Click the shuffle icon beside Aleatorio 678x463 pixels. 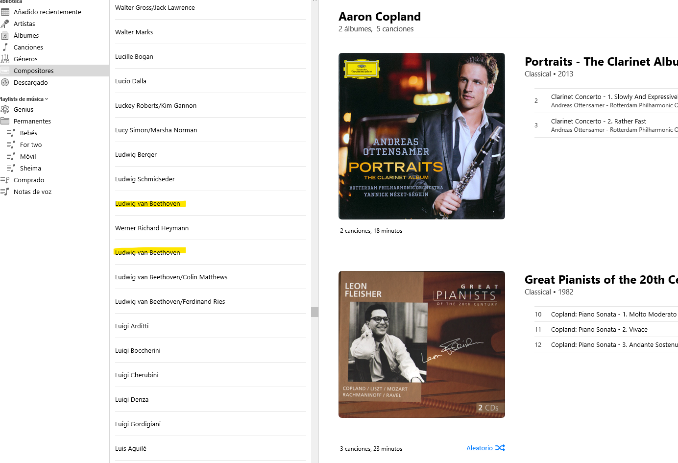pyautogui.click(x=500, y=448)
